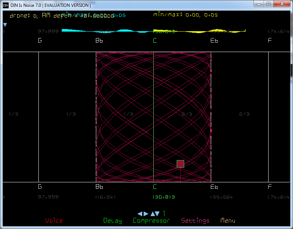Click the top Bb note label
This screenshot has height=229, width=293.
coord(99,41)
